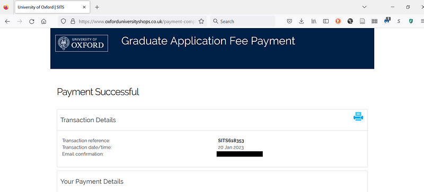Print the transaction details using printer icon
The image size is (424, 192).
point(358,116)
